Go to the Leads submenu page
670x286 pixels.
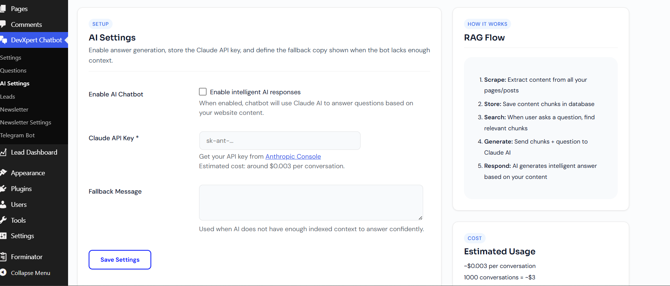click(7, 96)
